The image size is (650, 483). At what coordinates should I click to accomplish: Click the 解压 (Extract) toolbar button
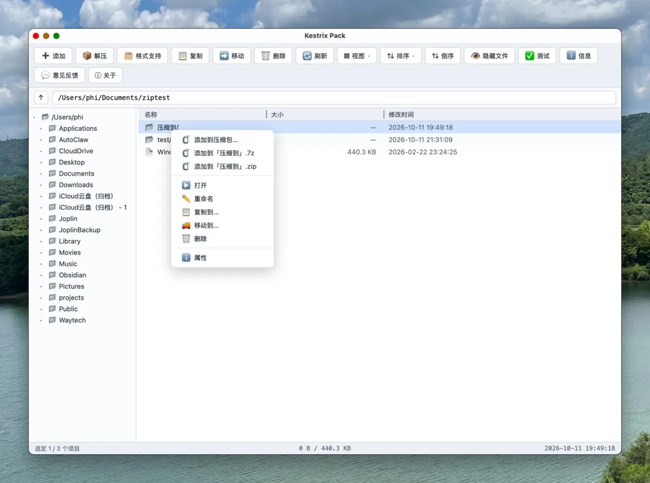95,56
